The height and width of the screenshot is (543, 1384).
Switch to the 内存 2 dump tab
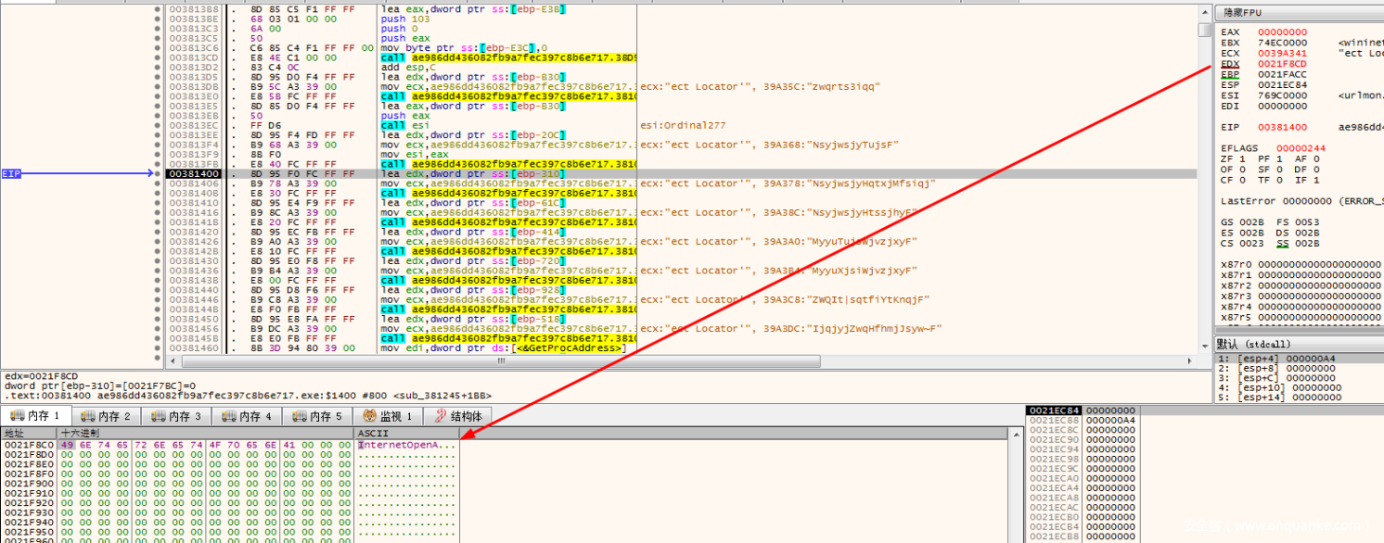point(105,417)
